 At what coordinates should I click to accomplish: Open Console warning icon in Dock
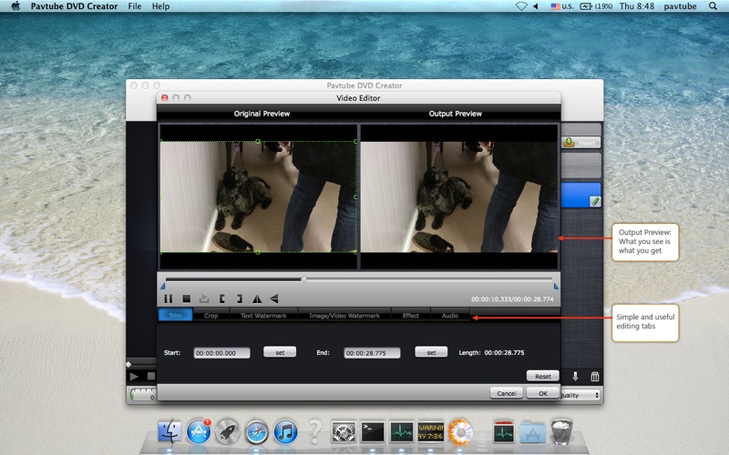(x=430, y=432)
